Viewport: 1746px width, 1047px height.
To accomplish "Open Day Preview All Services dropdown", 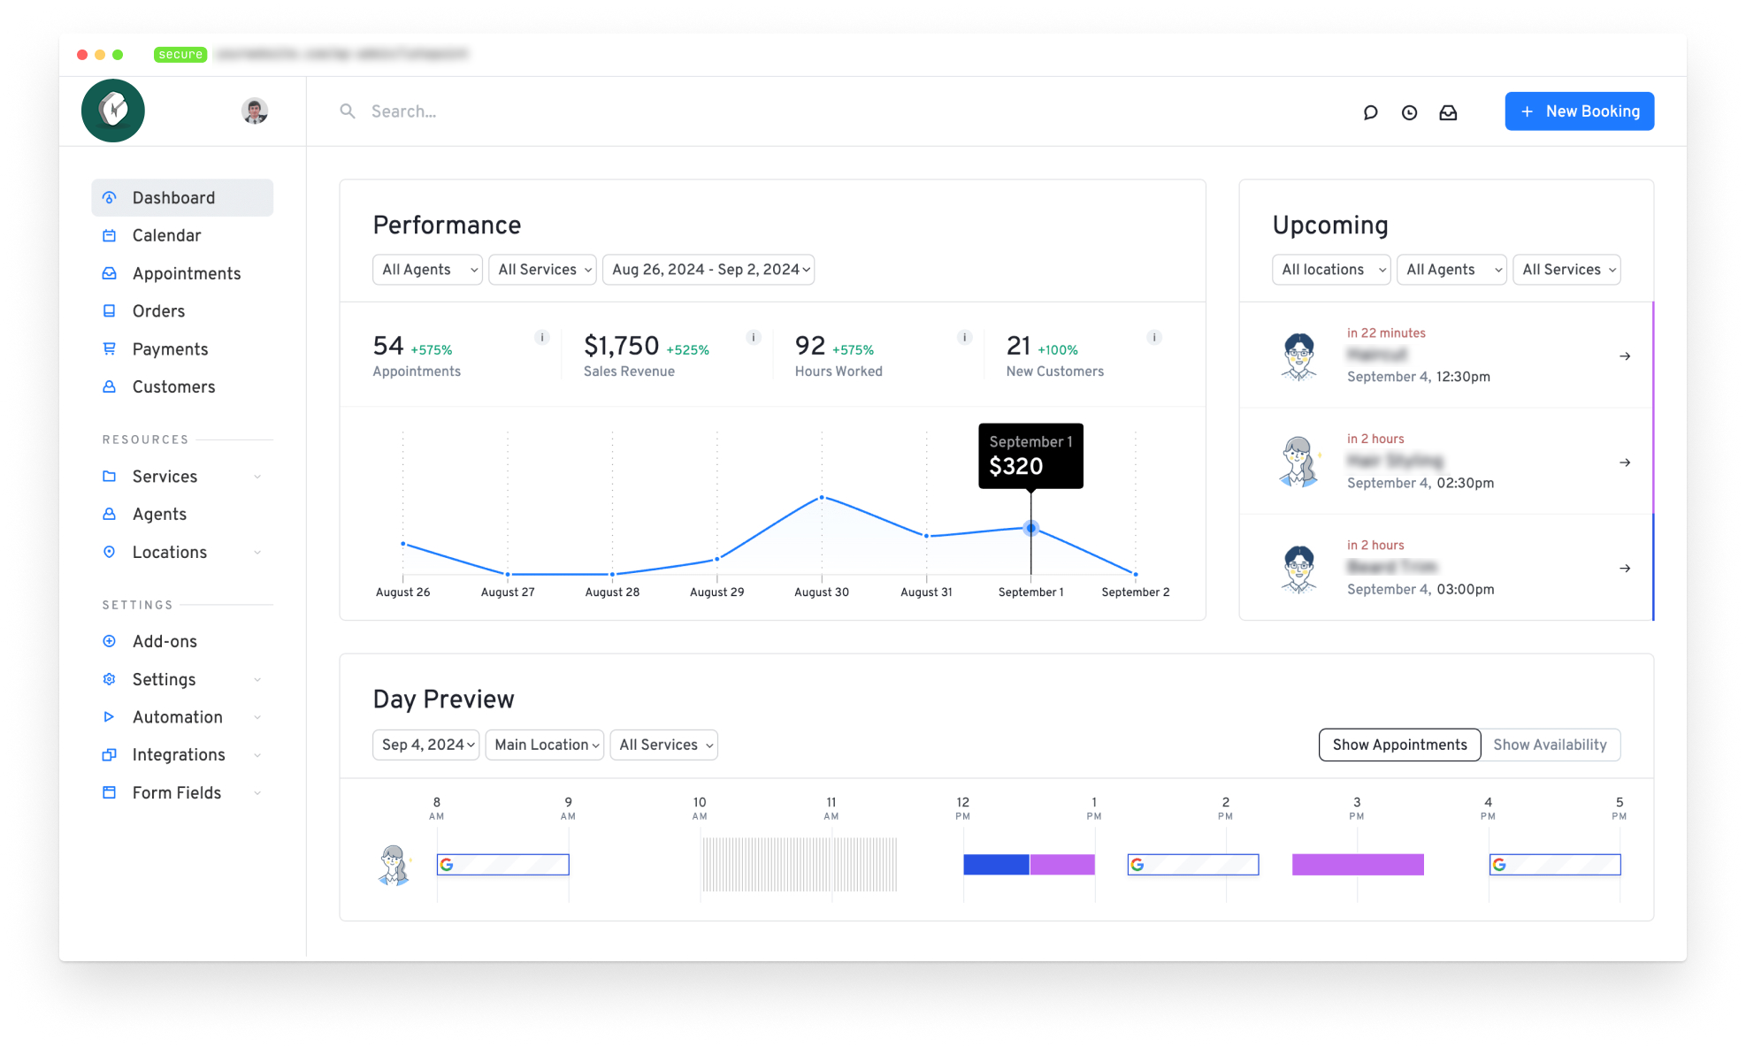I will pyautogui.click(x=663, y=745).
